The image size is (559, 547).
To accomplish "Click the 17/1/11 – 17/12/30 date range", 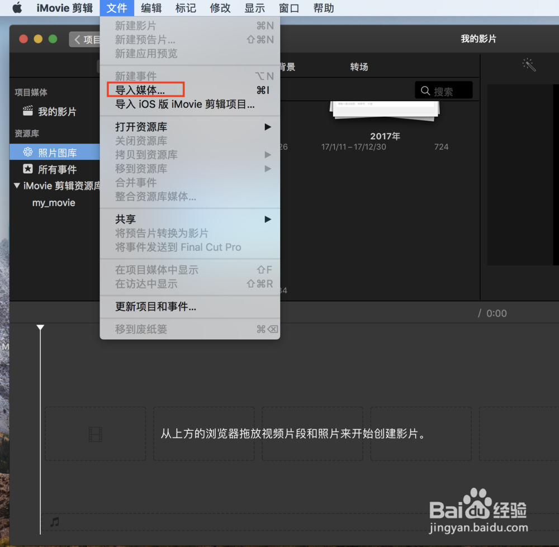I will tap(353, 147).
